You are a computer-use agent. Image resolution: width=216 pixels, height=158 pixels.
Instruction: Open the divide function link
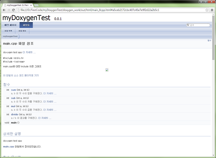pyautogui.click(x=15, y=114)
